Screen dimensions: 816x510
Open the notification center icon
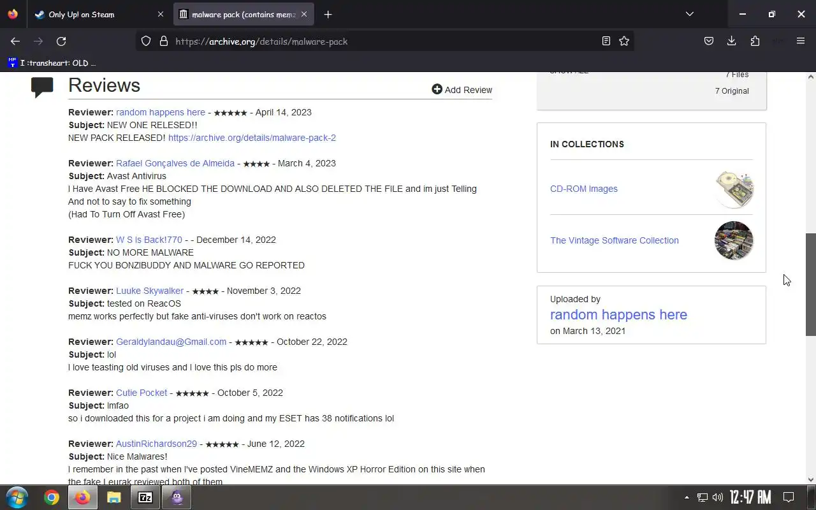tap(789, 497)
